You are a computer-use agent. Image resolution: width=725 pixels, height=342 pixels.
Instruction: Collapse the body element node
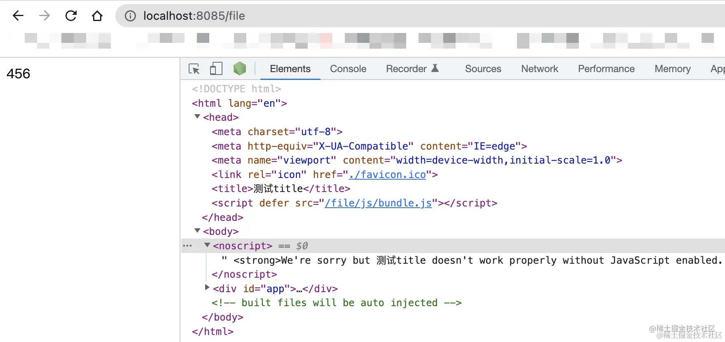click(197, 231)
